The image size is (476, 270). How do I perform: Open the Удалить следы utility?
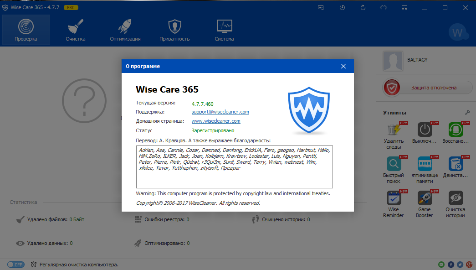point(394,136)
